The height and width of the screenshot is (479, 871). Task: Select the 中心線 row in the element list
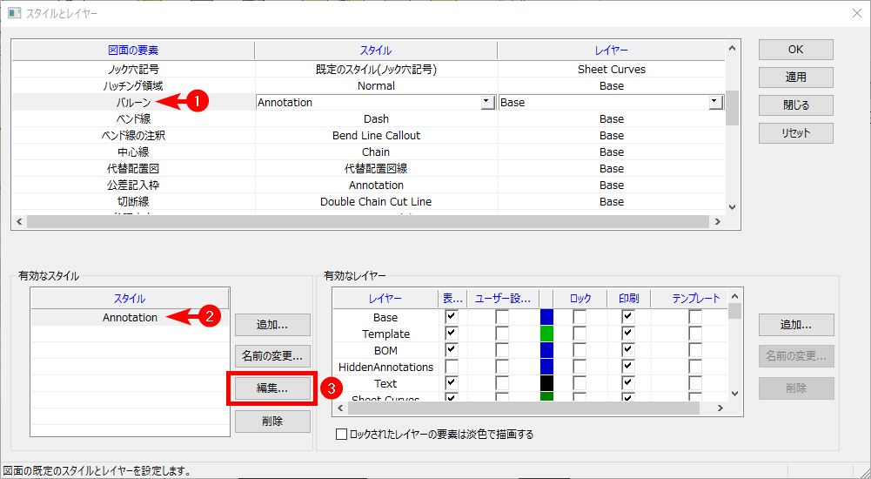point(132,152)
